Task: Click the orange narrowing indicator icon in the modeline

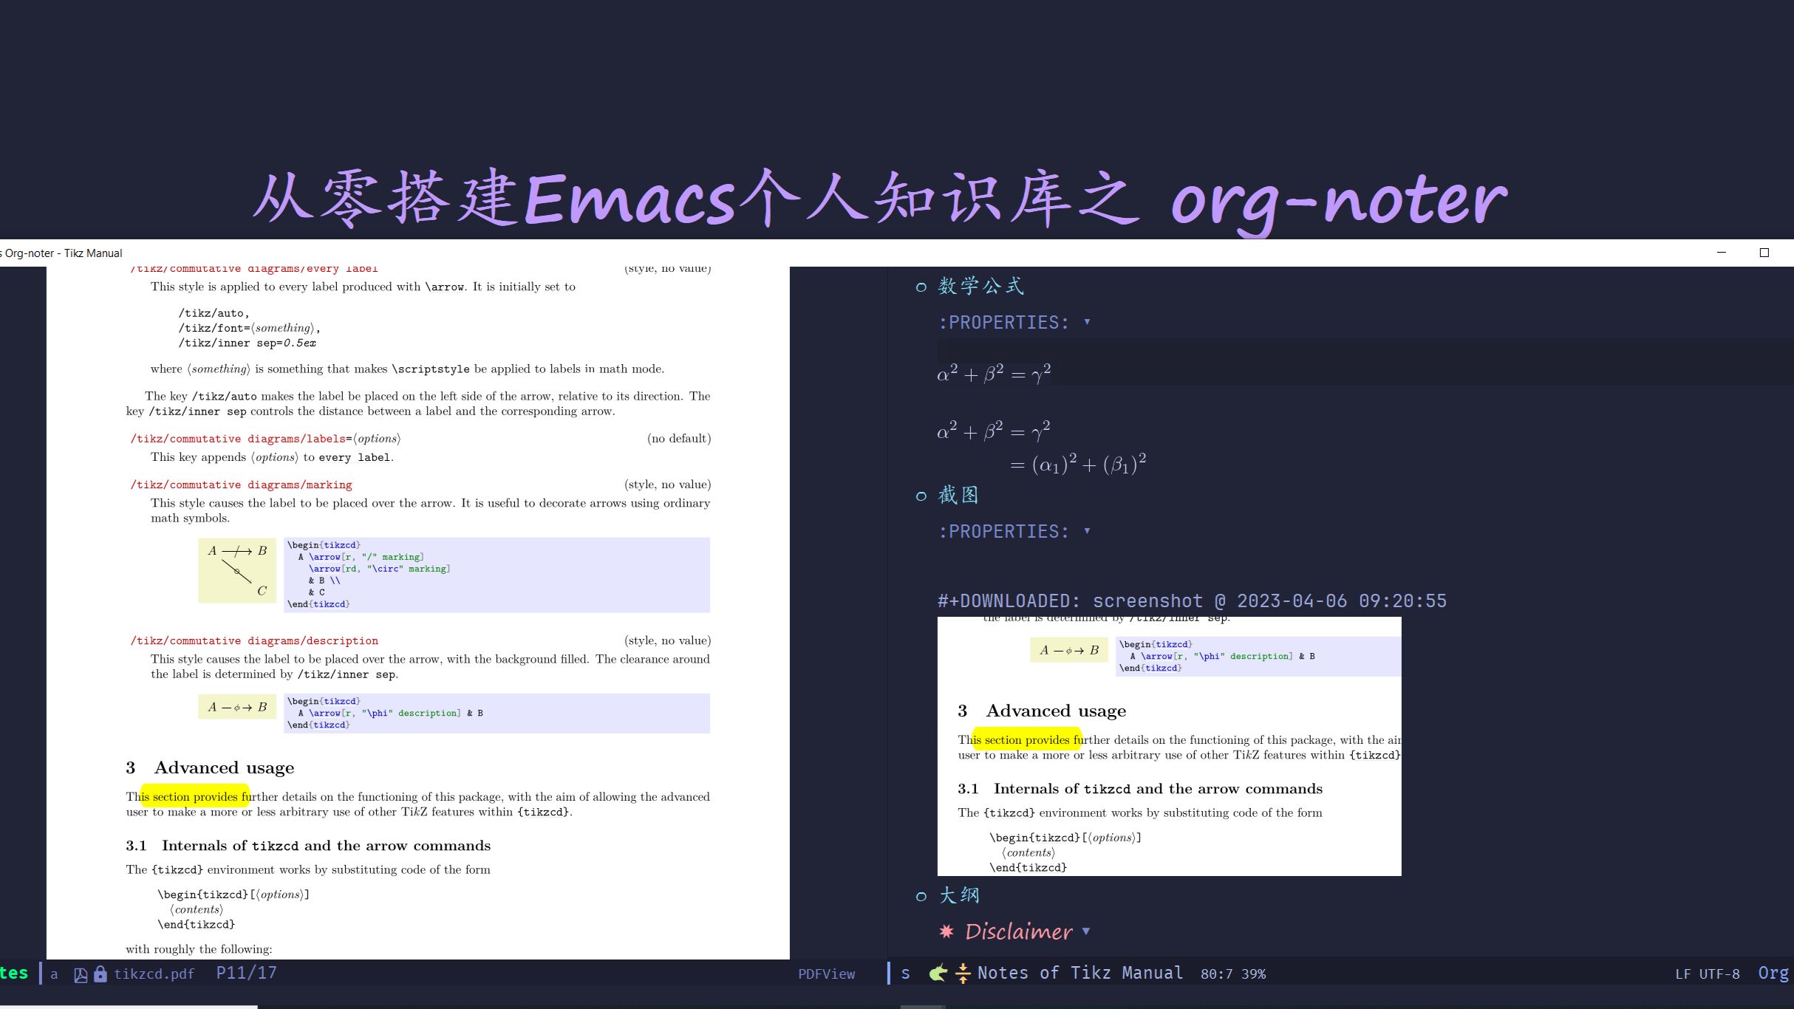Action: [x=963, y=973]
